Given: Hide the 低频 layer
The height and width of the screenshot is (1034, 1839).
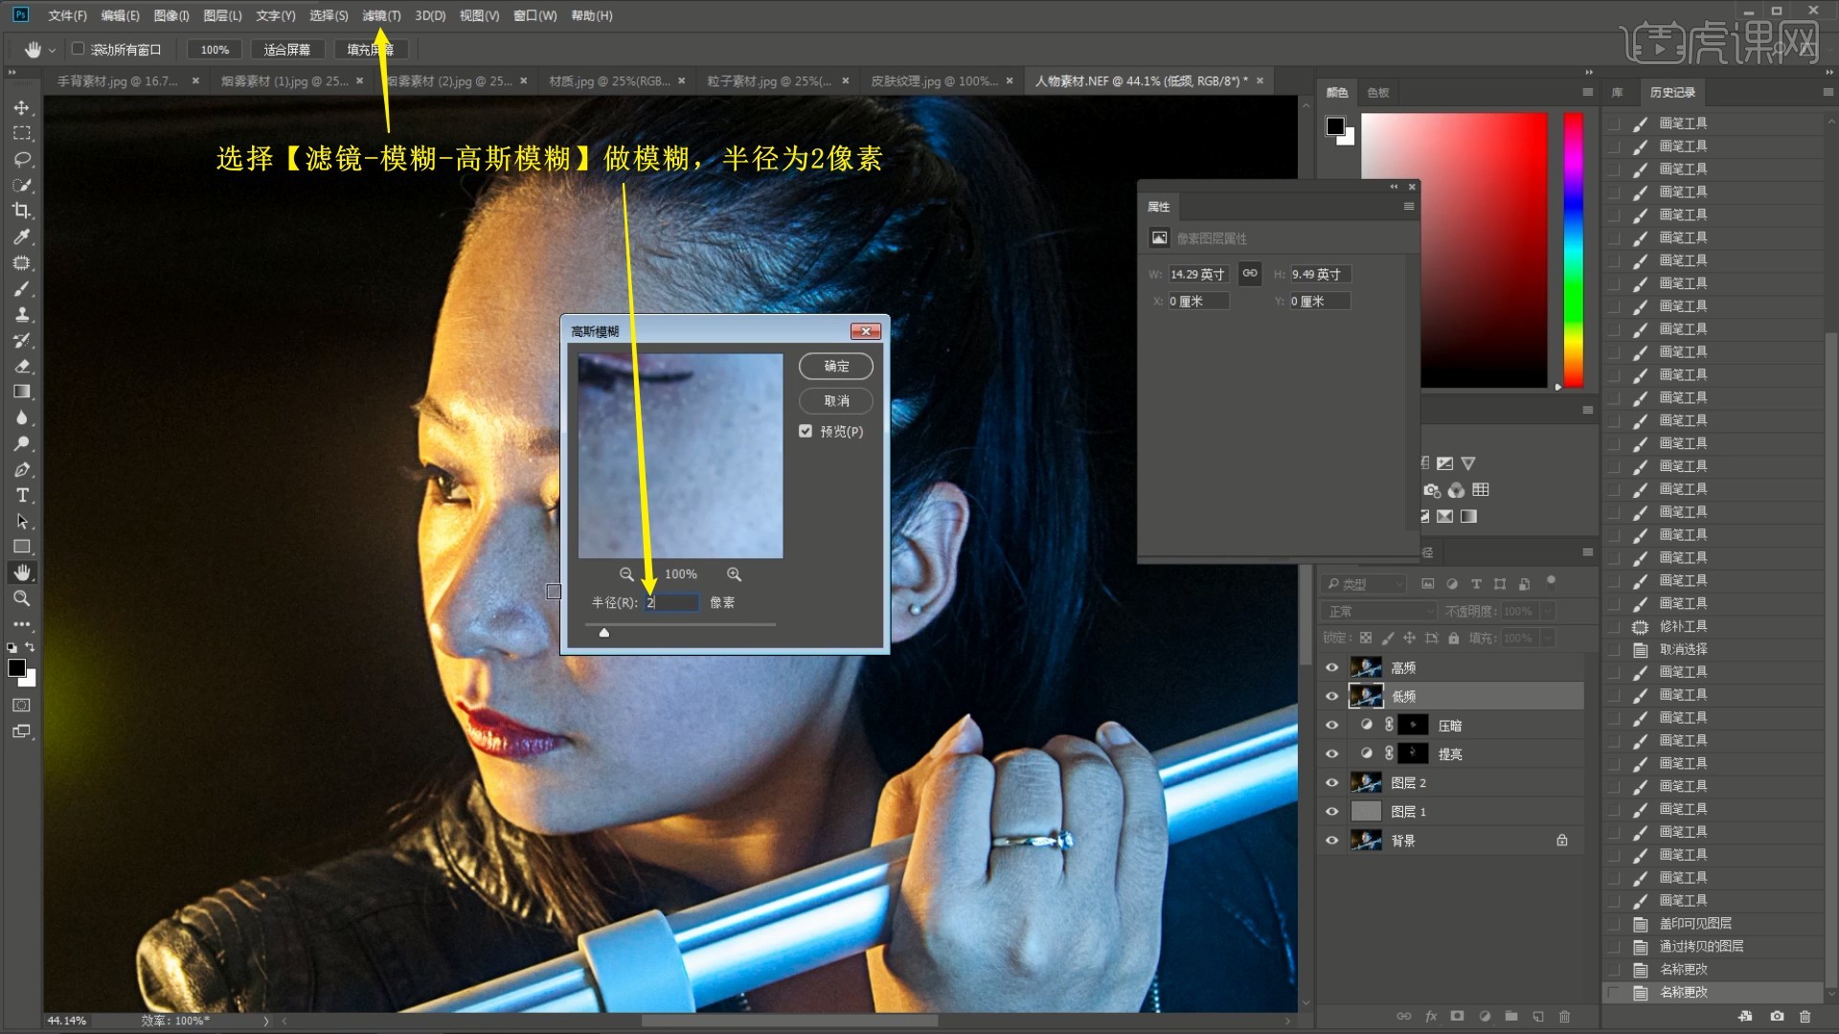Looking at the screenshot, I should tap(1331, 697).
